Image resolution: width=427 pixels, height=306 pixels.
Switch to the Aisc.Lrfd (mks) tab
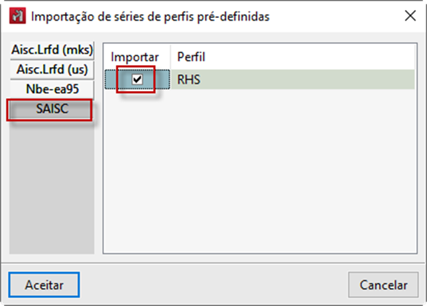(x=52, y=50)
